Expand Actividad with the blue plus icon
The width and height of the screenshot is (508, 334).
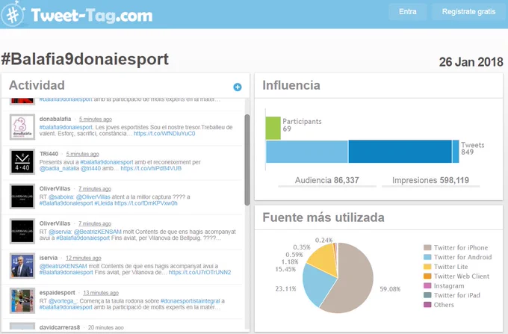[x=238, y=87]
